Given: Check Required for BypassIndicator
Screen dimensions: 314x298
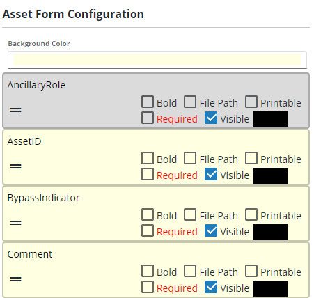Looking at the screenshot, I should (148, 230).
